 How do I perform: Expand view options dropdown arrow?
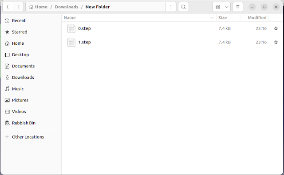pyautogui.click(x=227, y=7)
